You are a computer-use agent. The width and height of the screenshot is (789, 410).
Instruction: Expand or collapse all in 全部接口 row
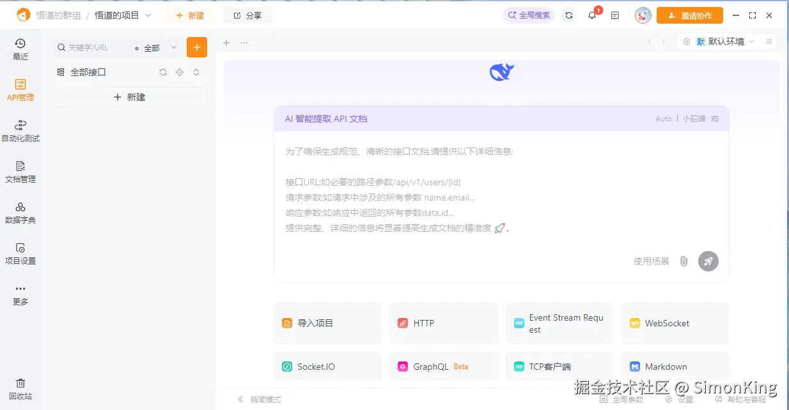point(196,72)
